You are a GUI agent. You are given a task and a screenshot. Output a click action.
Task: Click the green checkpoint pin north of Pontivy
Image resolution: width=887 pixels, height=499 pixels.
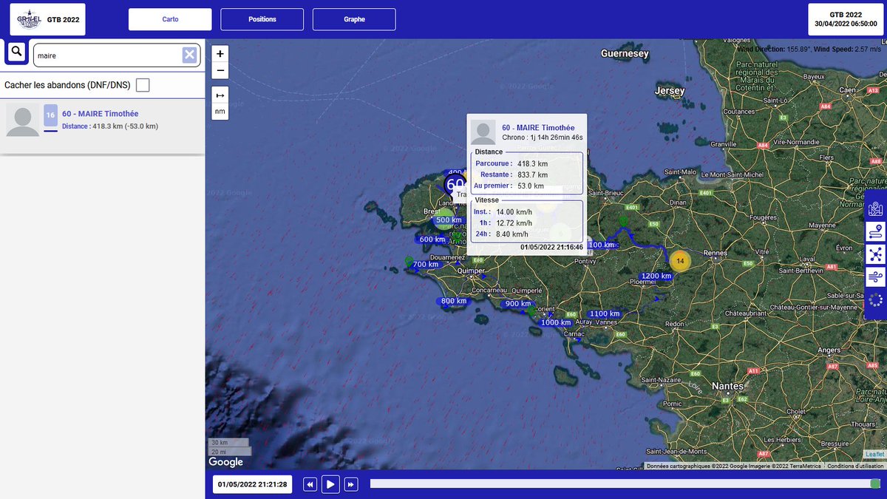tap(623, 220)
